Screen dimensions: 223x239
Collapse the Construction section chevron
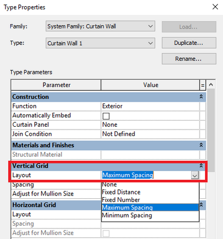[x=201, y=97]
